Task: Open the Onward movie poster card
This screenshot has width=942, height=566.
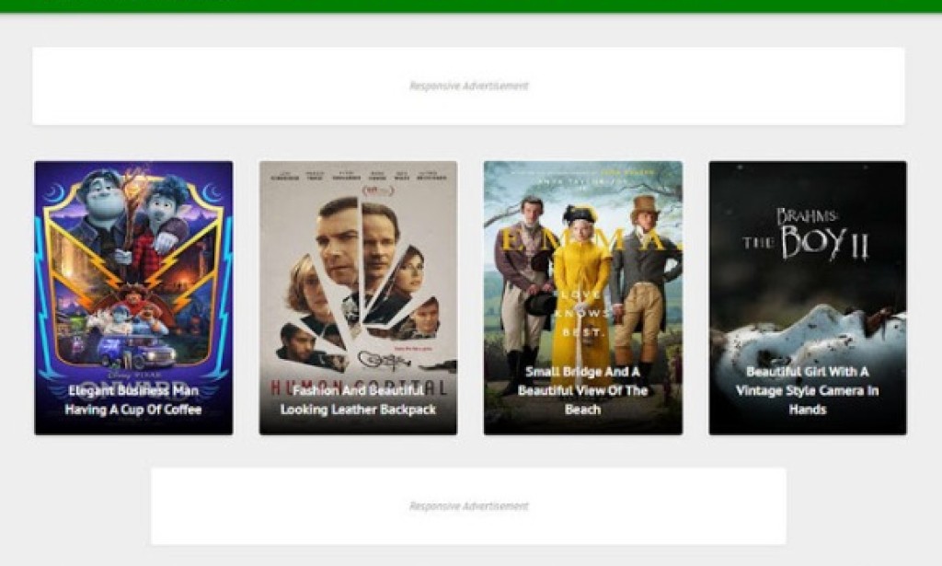Action: 133,297
